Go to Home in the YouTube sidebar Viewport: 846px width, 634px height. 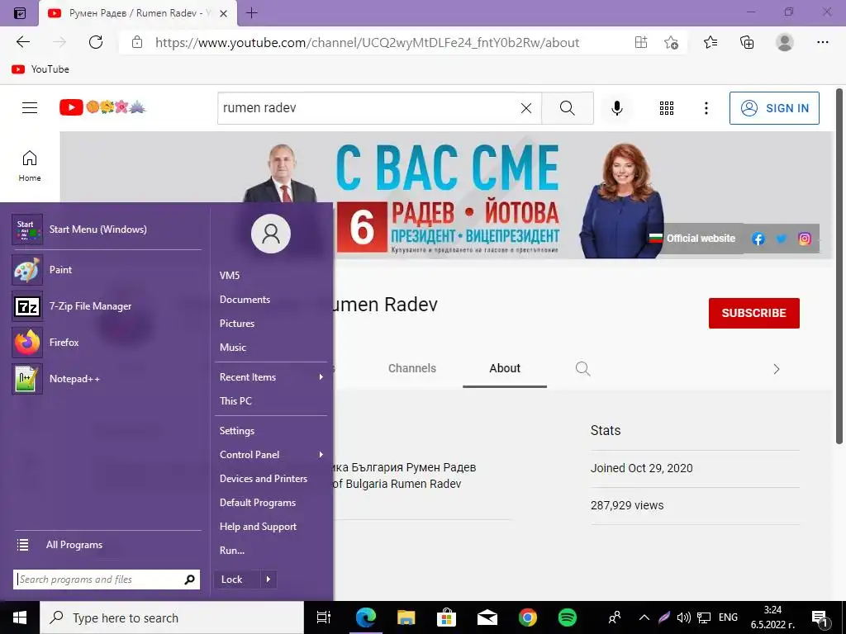30,165
